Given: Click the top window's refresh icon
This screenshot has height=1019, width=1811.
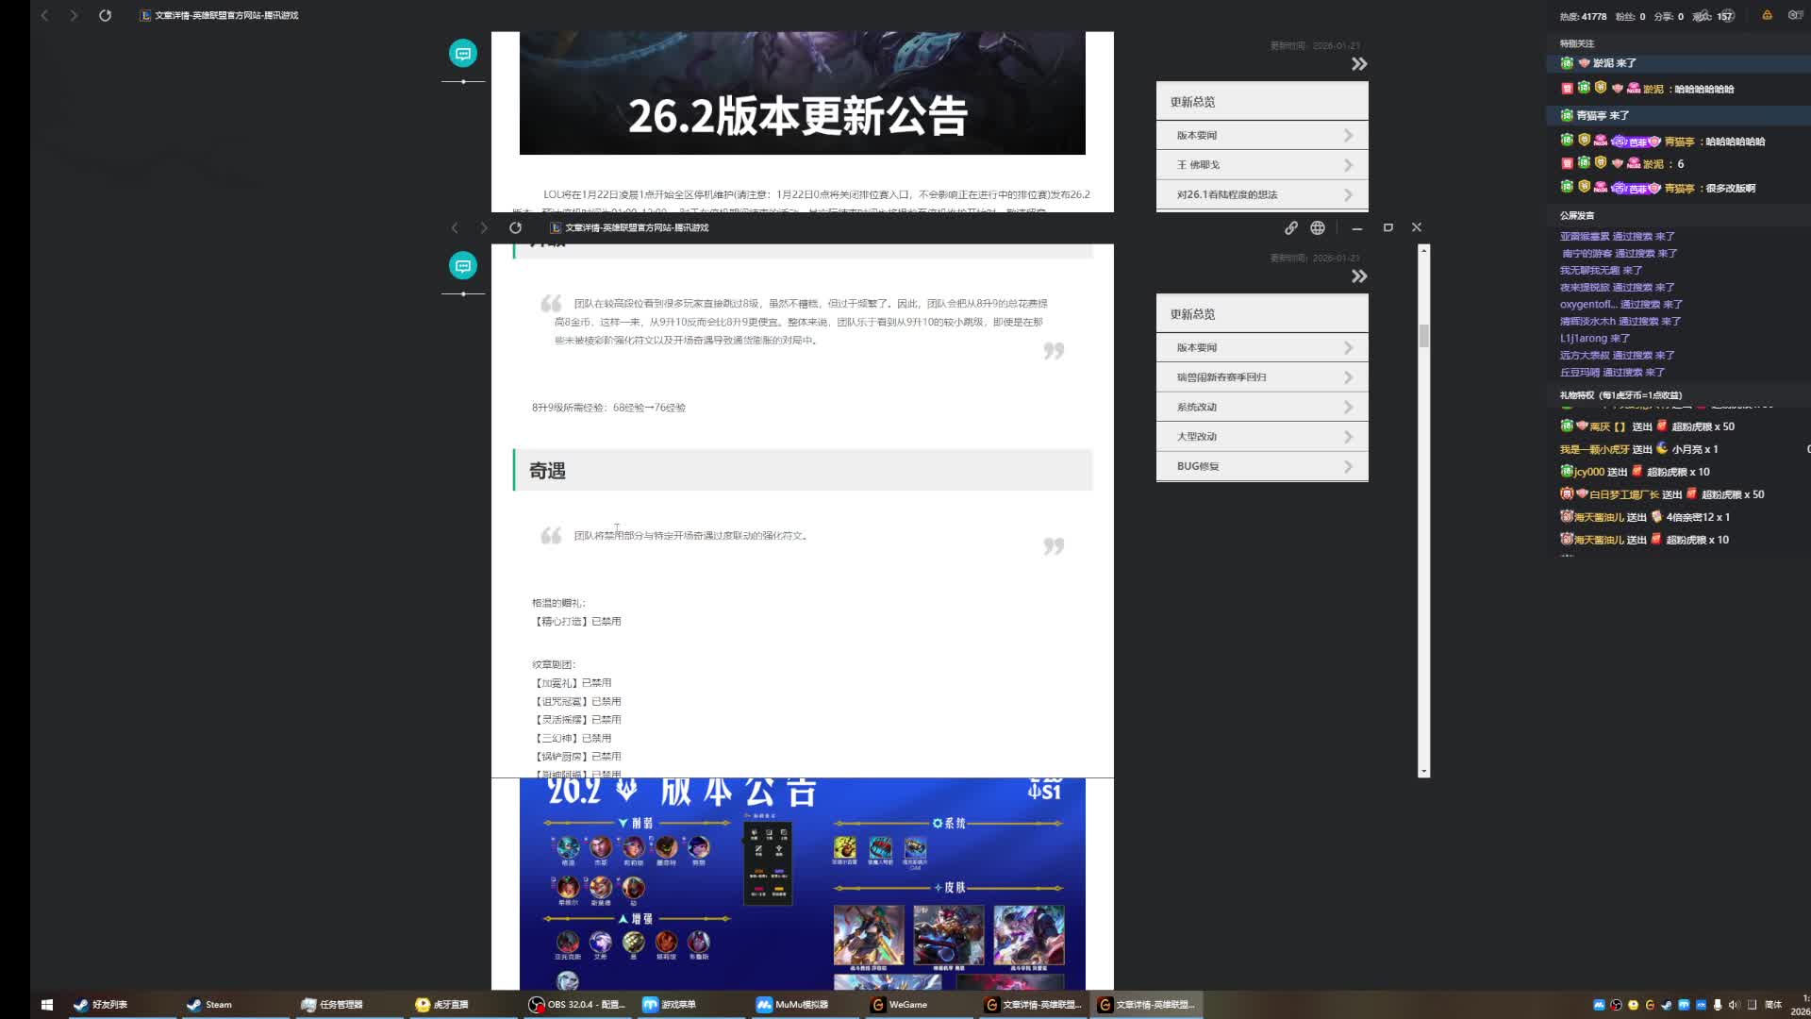Looking at the screenshot, I should (105, 15).
